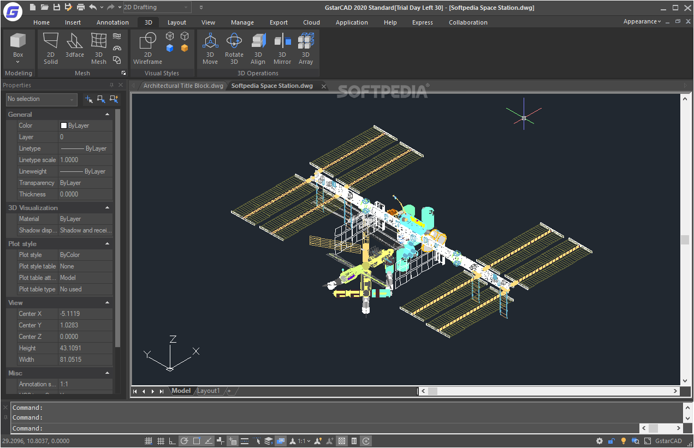This screenshot has height=448, width=694.
Task: Activate the 3D Move tool
Action: [210, 48]
